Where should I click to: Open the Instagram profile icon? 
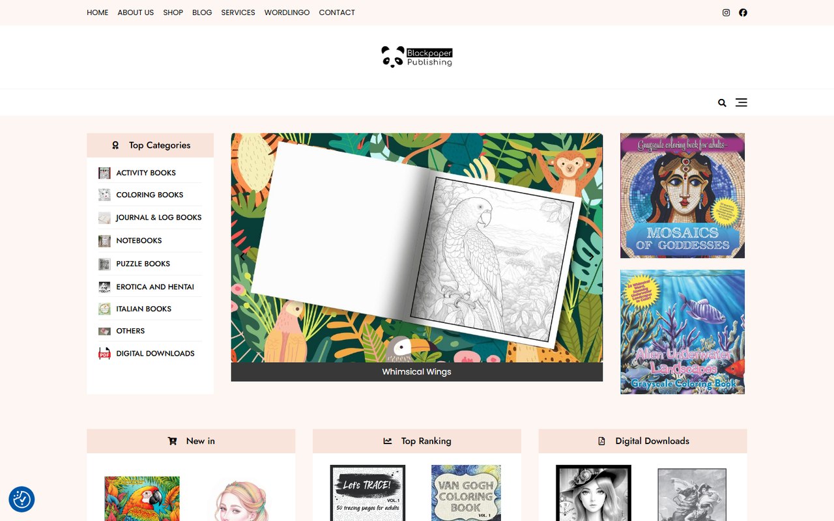[x=726, y=12]
